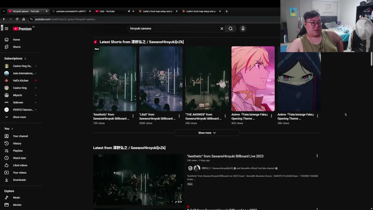Image resolution: width=373 pixels, height=210 pixels.
Task: Open the SennaRin official YouTube channel link
Action: (x=258, y=168)
